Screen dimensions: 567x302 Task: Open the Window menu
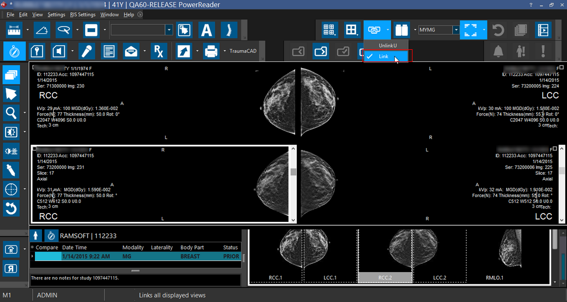point(109,14)
